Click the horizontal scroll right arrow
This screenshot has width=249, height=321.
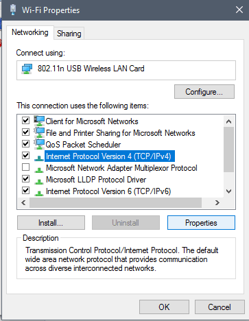point(217,202)
